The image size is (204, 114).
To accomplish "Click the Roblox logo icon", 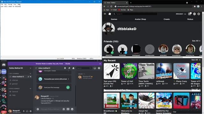I will 110,14.
